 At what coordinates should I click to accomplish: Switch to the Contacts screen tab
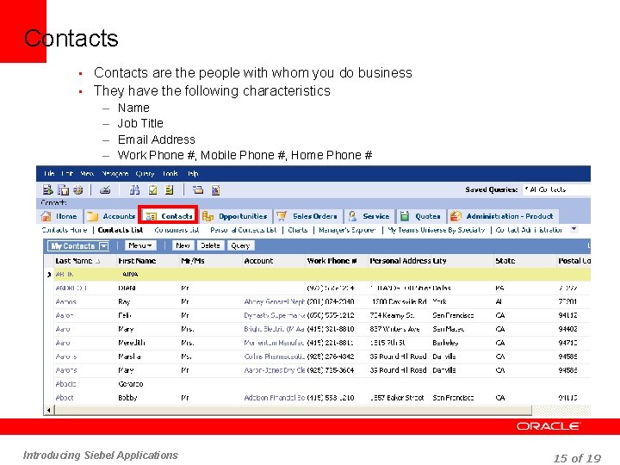pos(169,216)
